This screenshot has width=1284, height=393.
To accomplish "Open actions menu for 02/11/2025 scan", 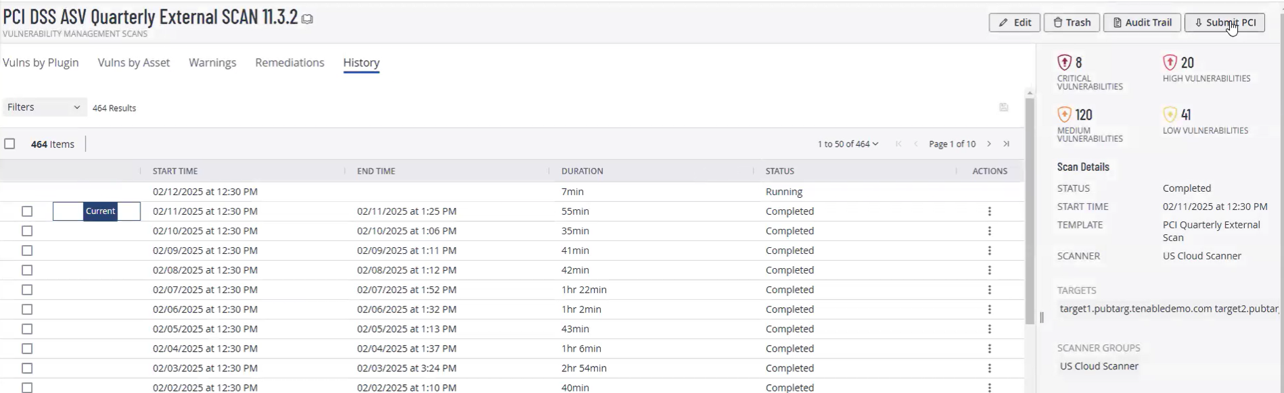I will [990, 211].
